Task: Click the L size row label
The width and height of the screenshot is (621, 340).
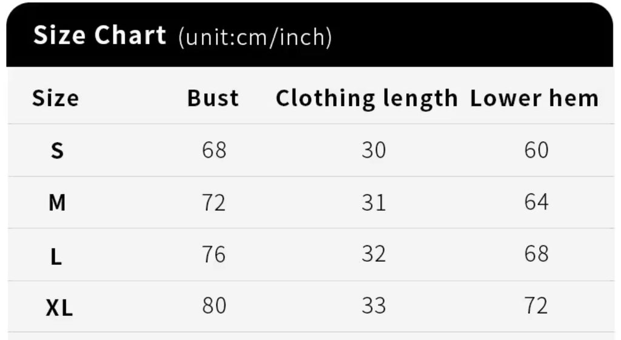Action: click(x=56, y=257)
